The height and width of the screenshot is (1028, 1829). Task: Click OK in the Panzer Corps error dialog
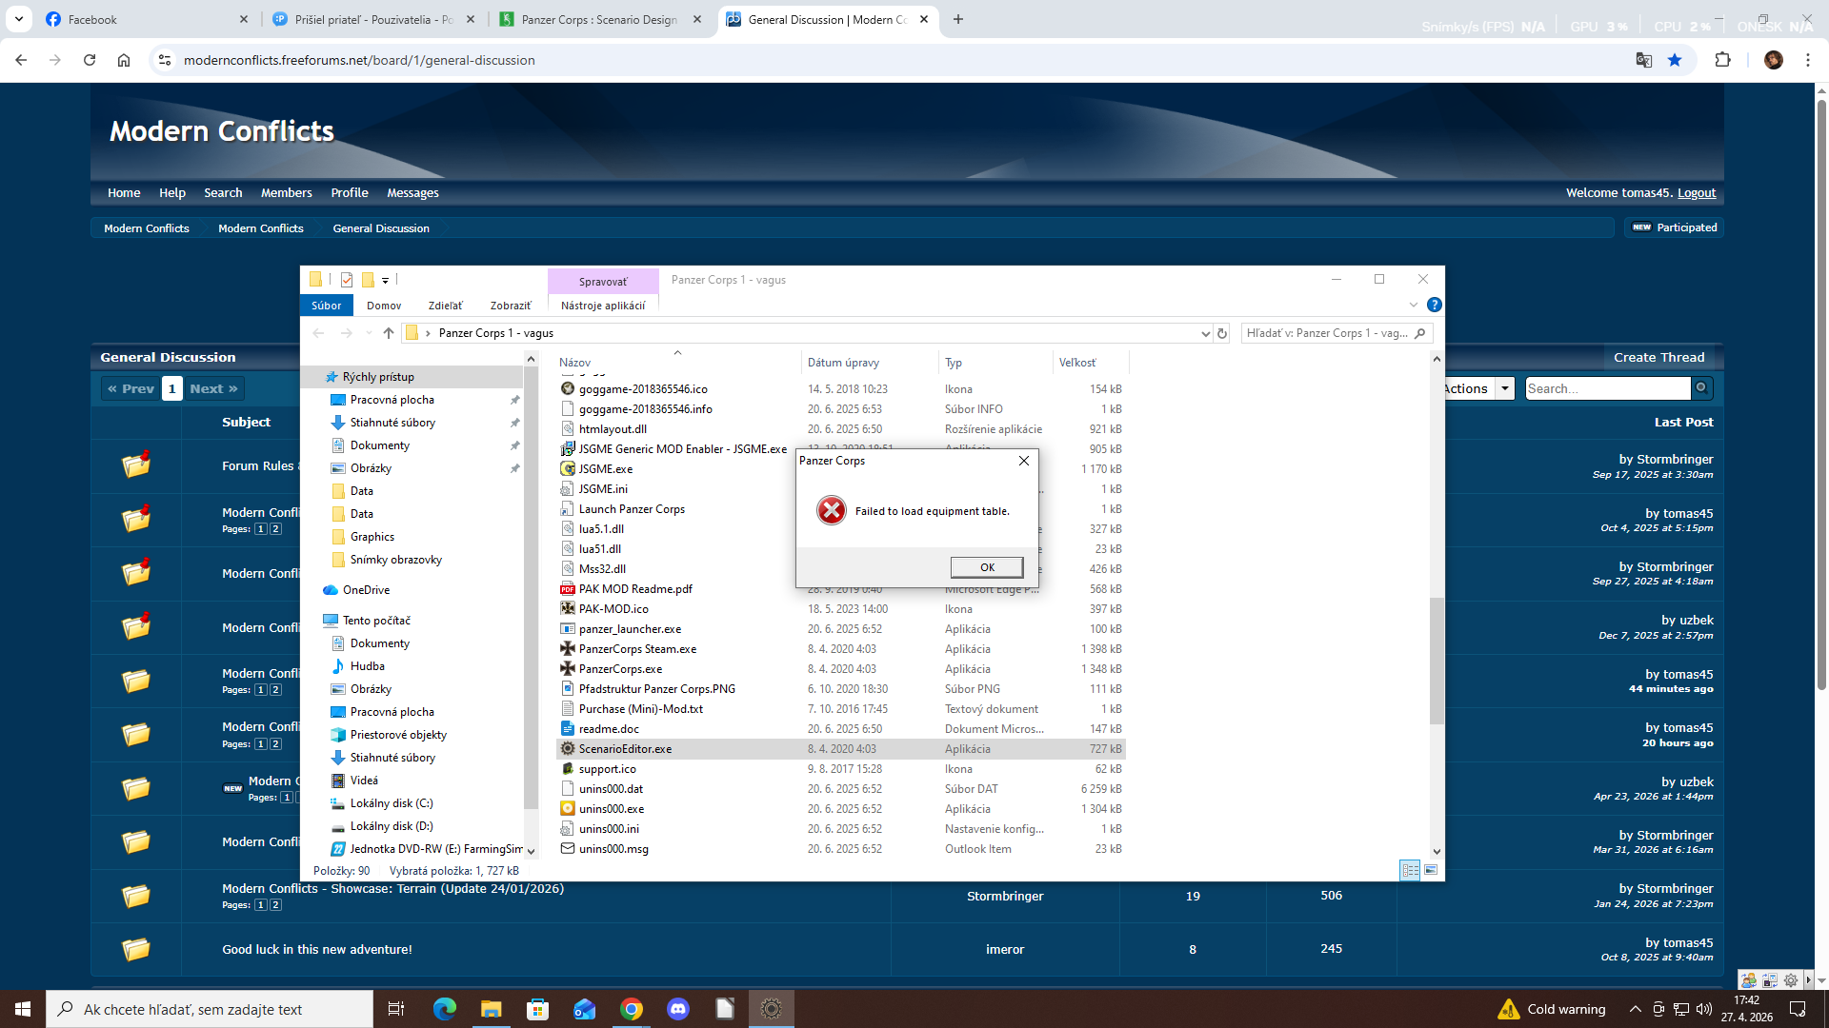tap(987, 567)
